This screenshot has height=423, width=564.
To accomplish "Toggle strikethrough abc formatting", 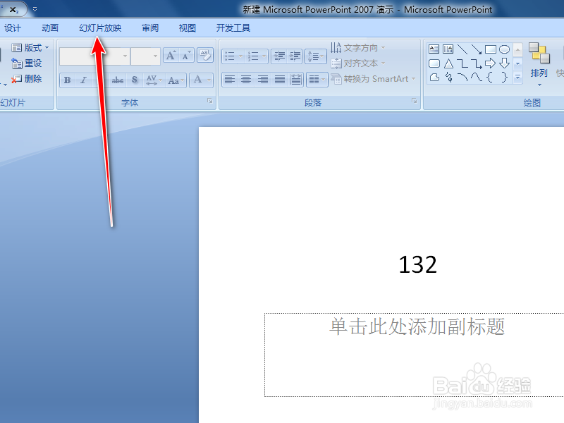I will click(x=118, y=80).
